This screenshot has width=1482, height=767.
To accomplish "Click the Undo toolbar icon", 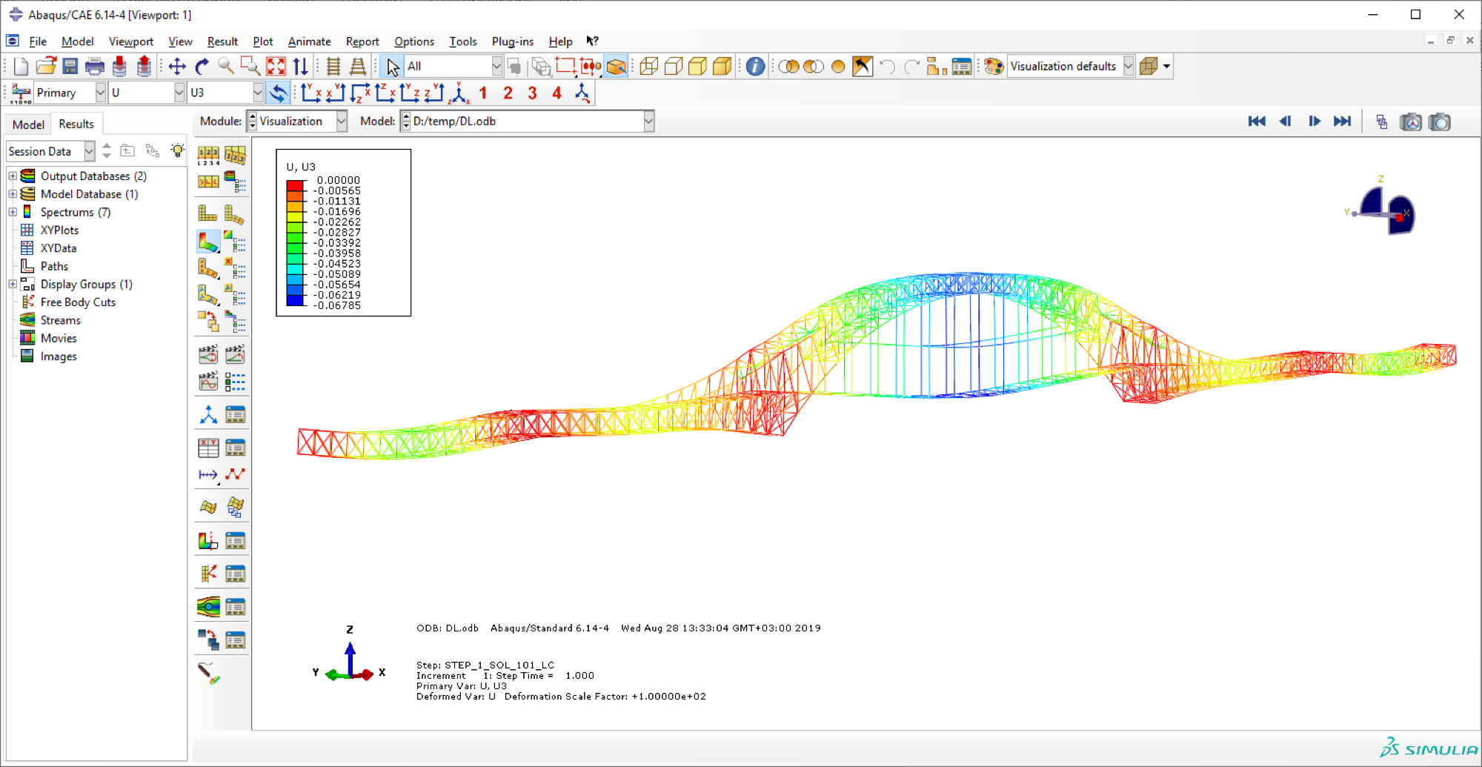I will 887,67.
